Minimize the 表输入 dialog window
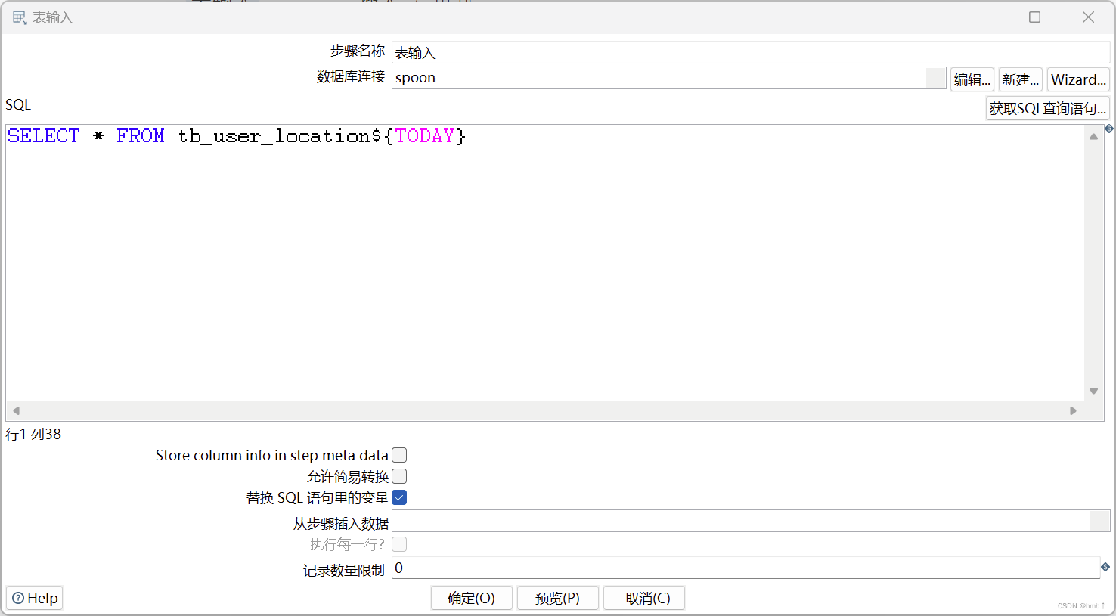Image resolution: width=1116 pixels, height=616 pixels. 983,17
